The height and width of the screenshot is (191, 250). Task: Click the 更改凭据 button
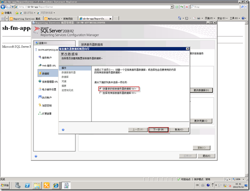(201, 121)
